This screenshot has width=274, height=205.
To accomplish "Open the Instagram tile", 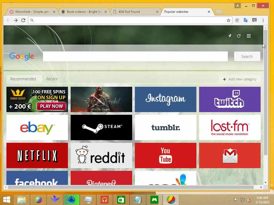I will (165, 99).
